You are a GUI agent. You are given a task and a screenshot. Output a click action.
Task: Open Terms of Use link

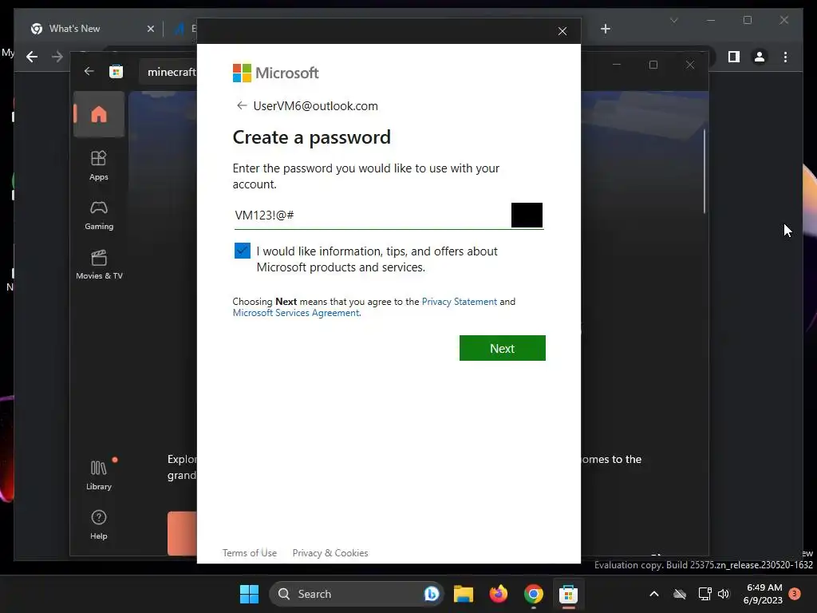[250, 553]
